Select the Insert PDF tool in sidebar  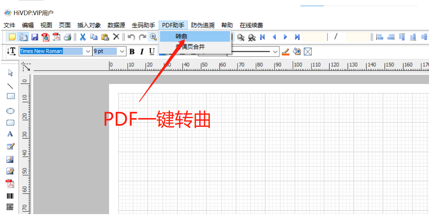10,184
